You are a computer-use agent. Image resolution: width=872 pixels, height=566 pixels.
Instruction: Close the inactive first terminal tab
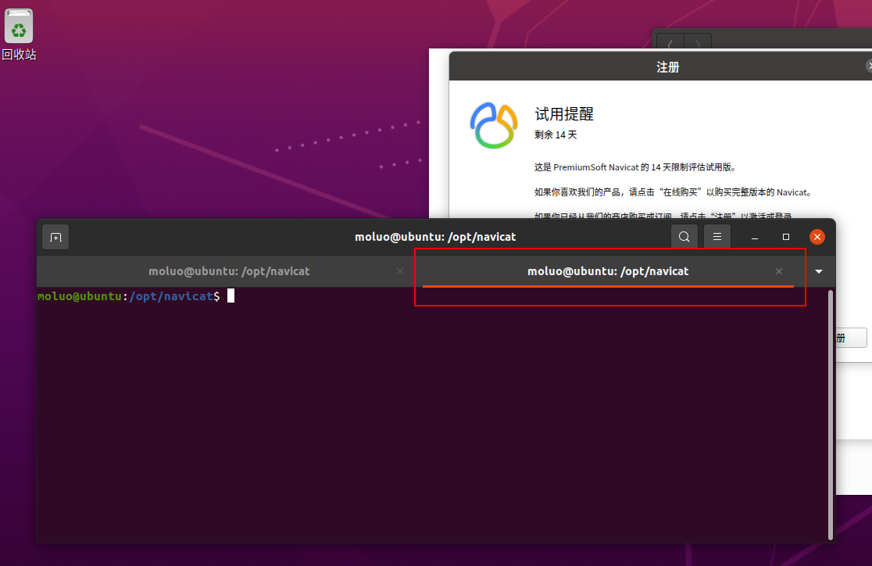point(400,271)
